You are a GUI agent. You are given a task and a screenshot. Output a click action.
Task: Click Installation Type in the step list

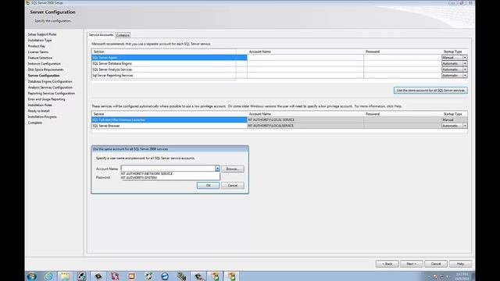(40, 40)
